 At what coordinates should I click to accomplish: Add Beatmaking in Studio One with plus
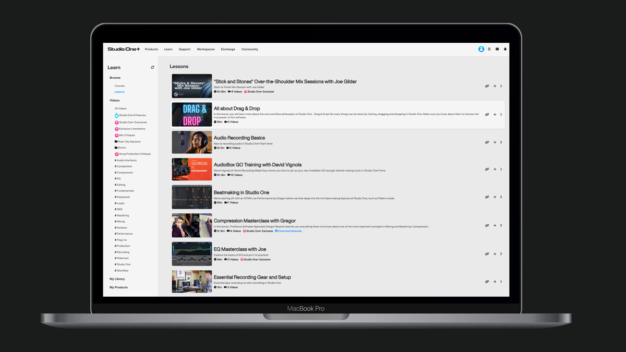pyautogui.click(x=495, y=197)
